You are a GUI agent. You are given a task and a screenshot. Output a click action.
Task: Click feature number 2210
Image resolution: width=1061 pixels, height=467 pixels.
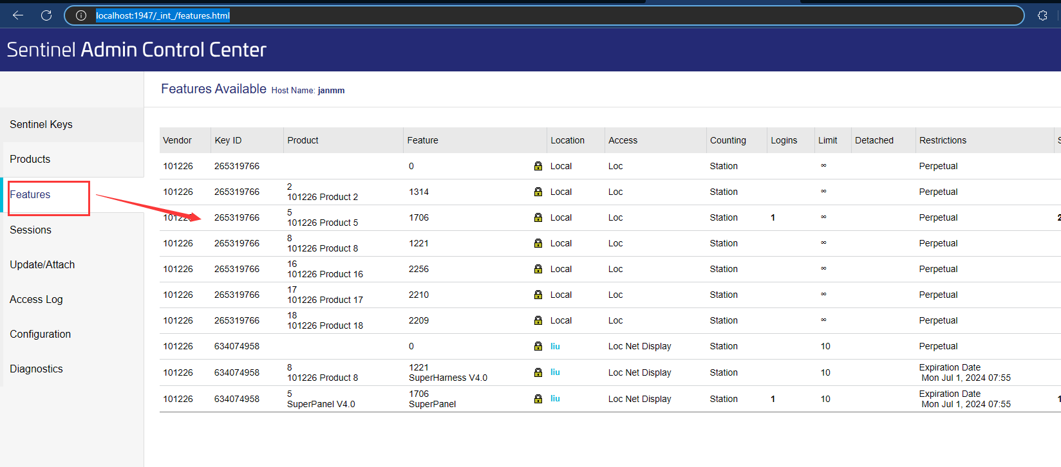coord(418,295)
